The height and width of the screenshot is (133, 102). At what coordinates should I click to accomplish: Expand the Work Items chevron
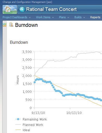(53, 17)
